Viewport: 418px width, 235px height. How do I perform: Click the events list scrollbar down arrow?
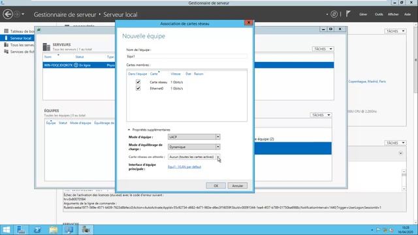[404, 189]
